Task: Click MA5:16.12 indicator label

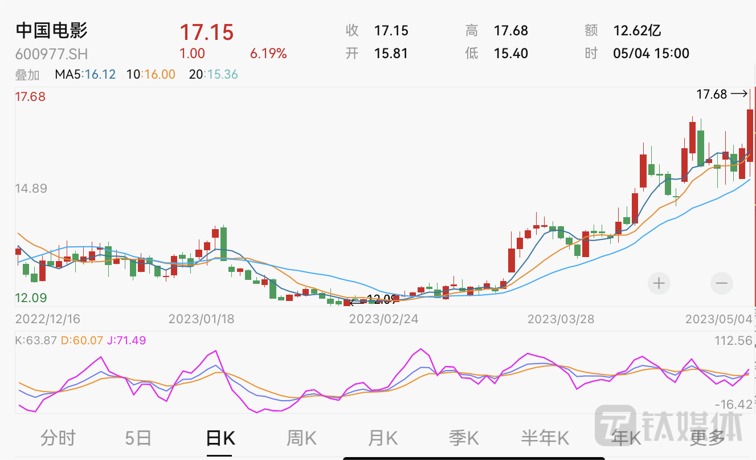Action: click(x=85, y=74)
